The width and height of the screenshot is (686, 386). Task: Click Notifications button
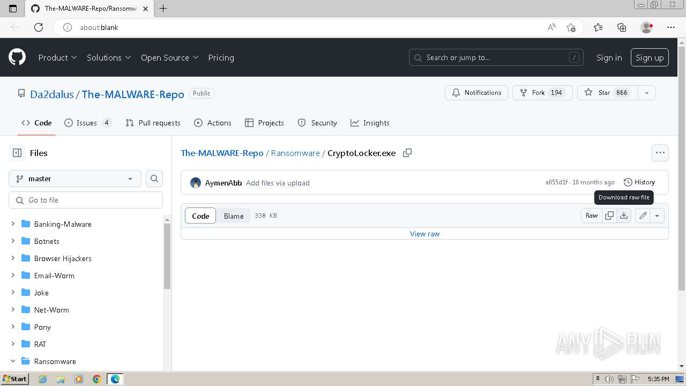pyautogui.click(x=476, y=93)
